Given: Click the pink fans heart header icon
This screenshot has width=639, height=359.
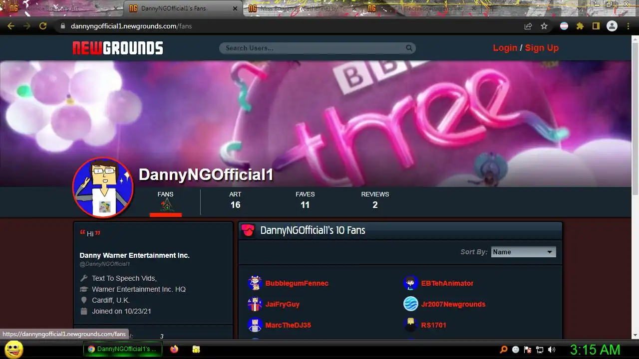Looking at the screenshot, I should click(248, 230).
